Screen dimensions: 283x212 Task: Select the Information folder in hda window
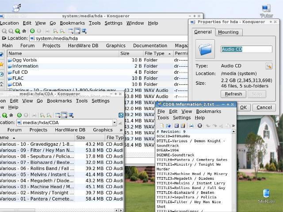pos(23,66)
